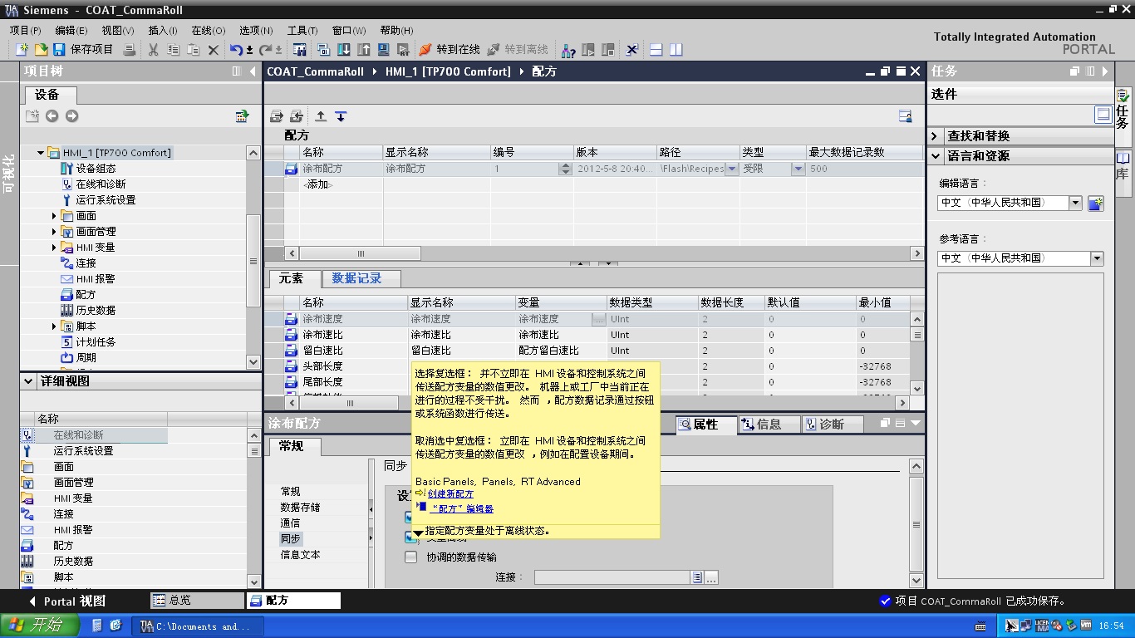This screenshot has height=638, width=1135.
Task: Click the forward arrow in the project tree toolbar
Action: (72, 116)
